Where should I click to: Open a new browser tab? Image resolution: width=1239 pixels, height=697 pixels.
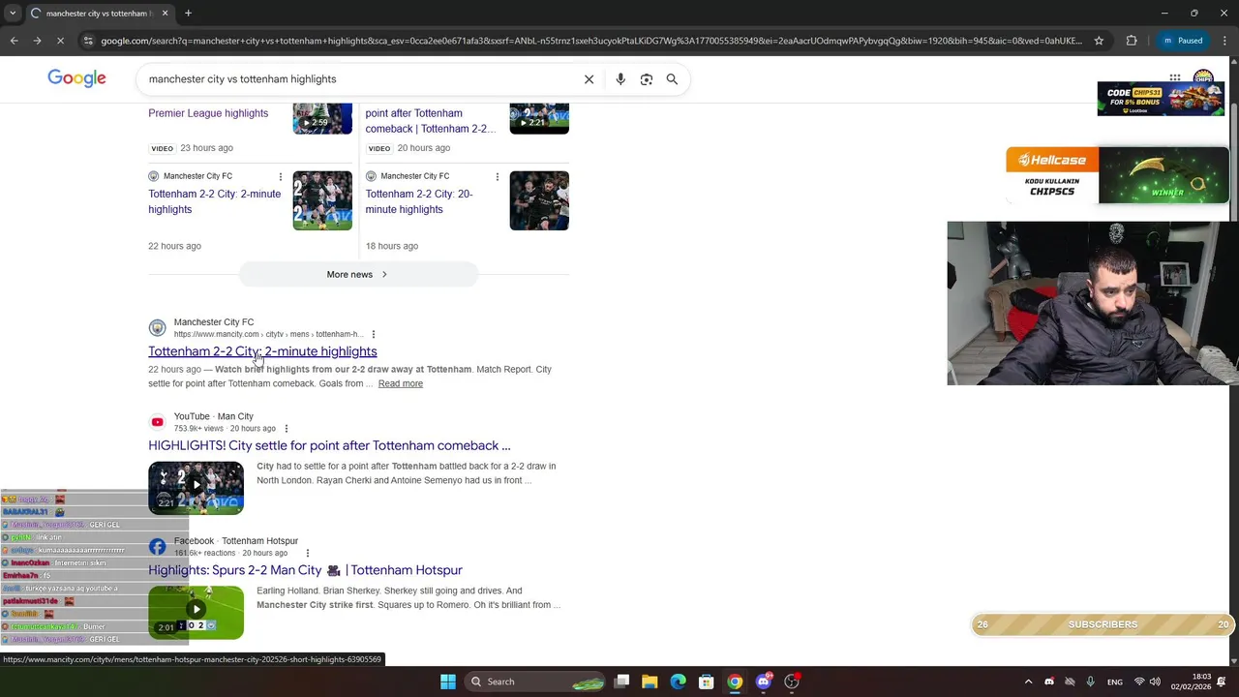pyautogui.click(x=188, y=14)
